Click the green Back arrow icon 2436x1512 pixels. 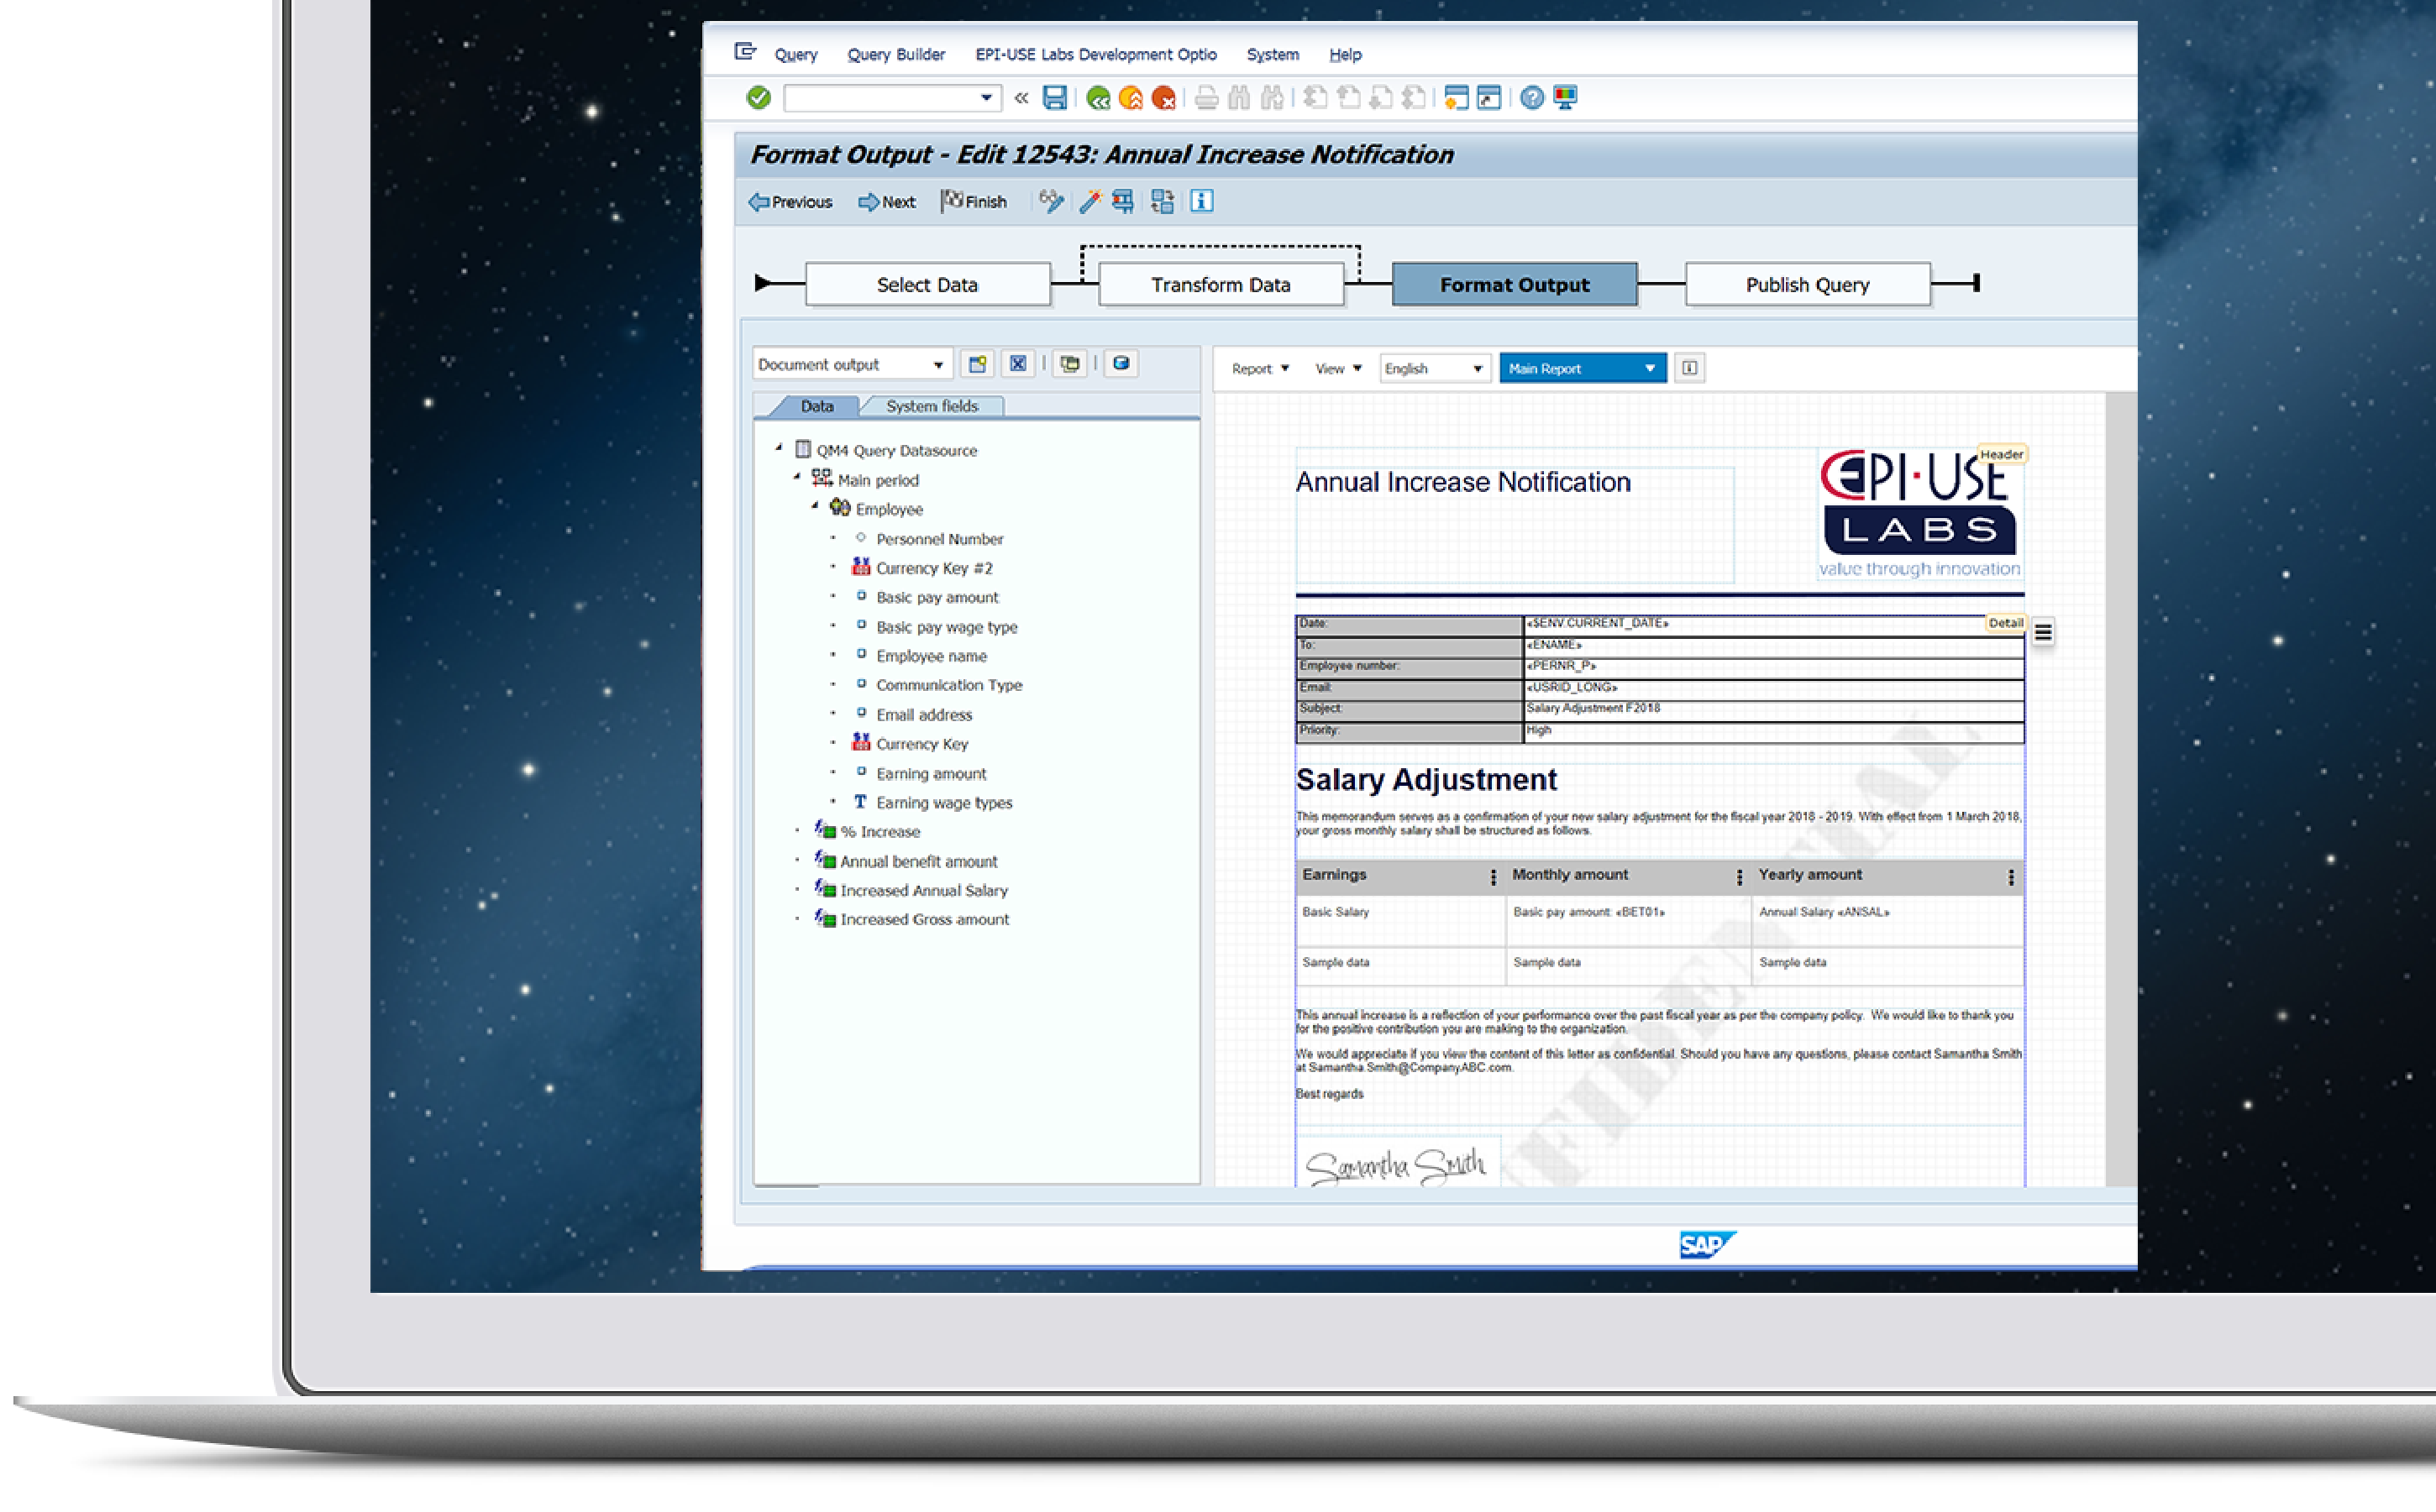tap(1097, 98)
